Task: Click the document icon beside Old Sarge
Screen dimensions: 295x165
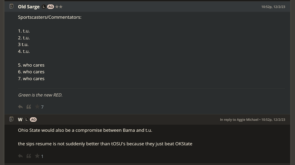Action: coord(12,6)
